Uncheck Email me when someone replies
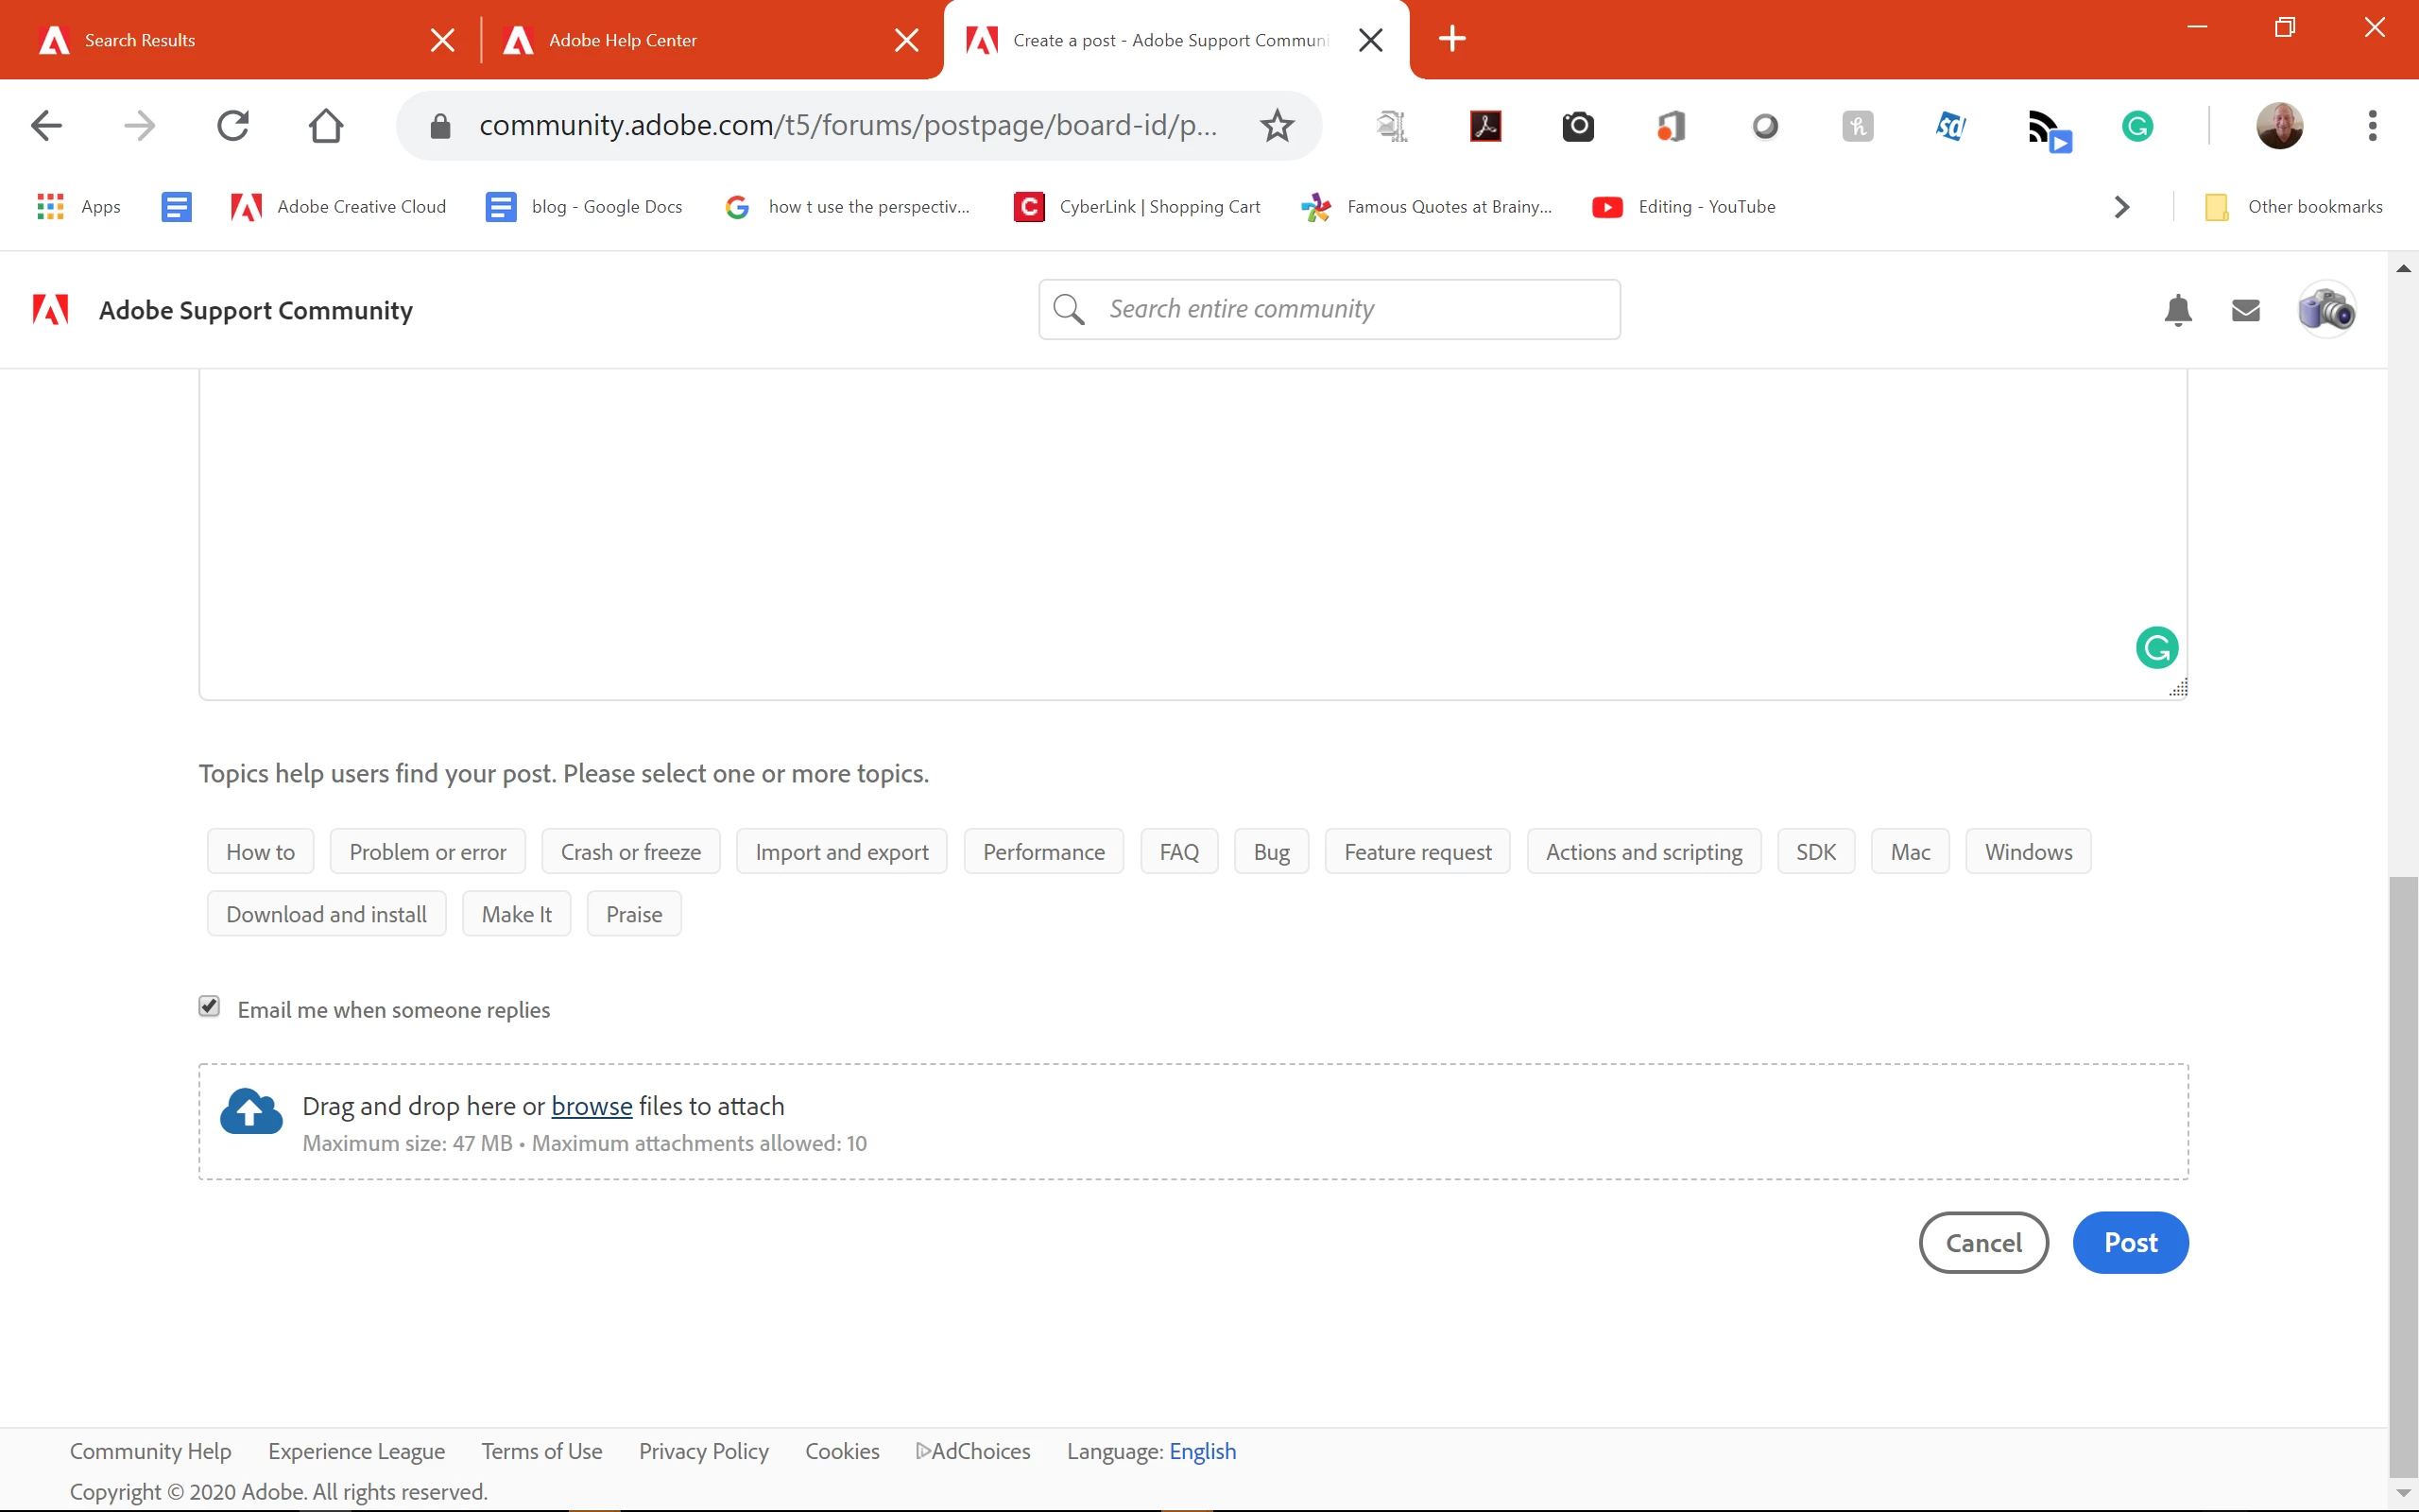 click(209, 1006)
